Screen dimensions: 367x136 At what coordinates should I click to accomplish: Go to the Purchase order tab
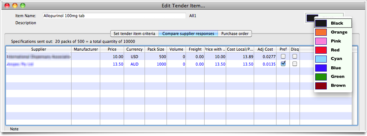235,34
